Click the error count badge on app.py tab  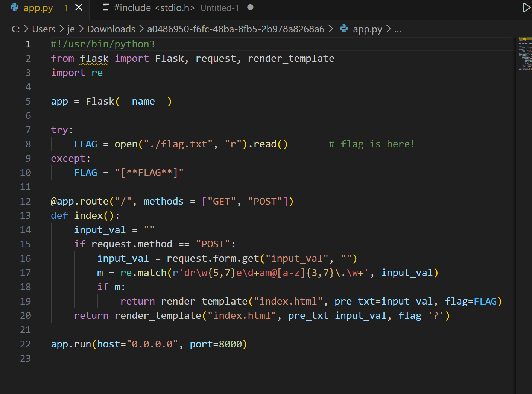click(x=66, y=8)
